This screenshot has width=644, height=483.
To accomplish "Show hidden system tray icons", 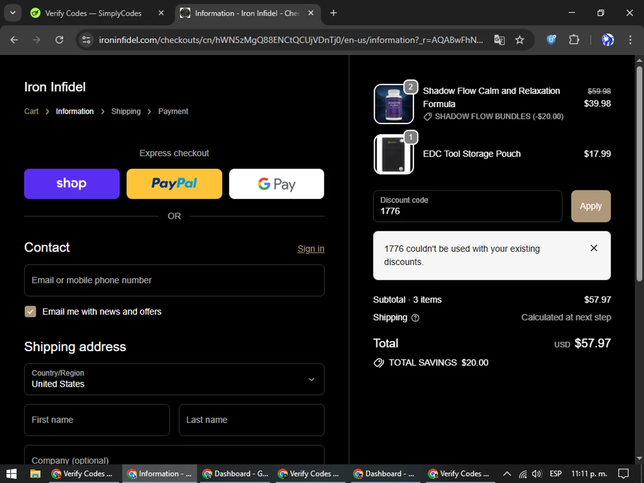I will click(x=507, y=474).
